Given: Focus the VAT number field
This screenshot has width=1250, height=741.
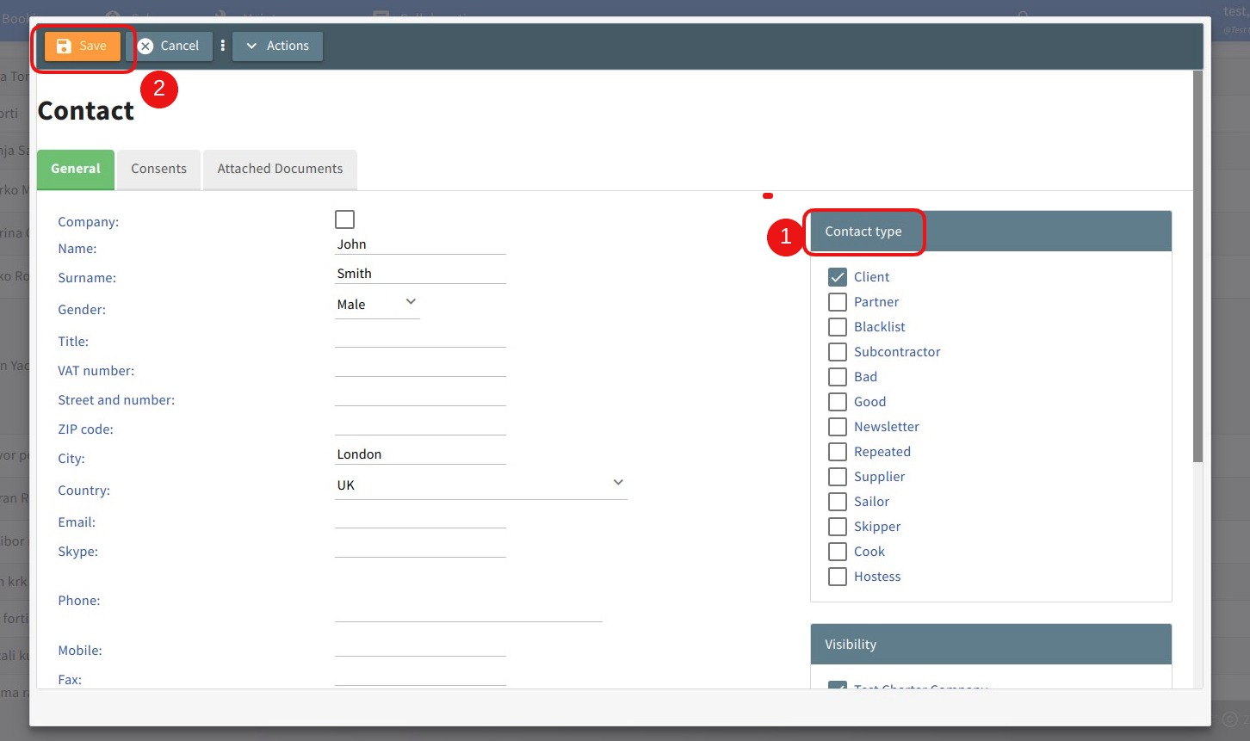Looking at the screenshot, I should point(420,367).
